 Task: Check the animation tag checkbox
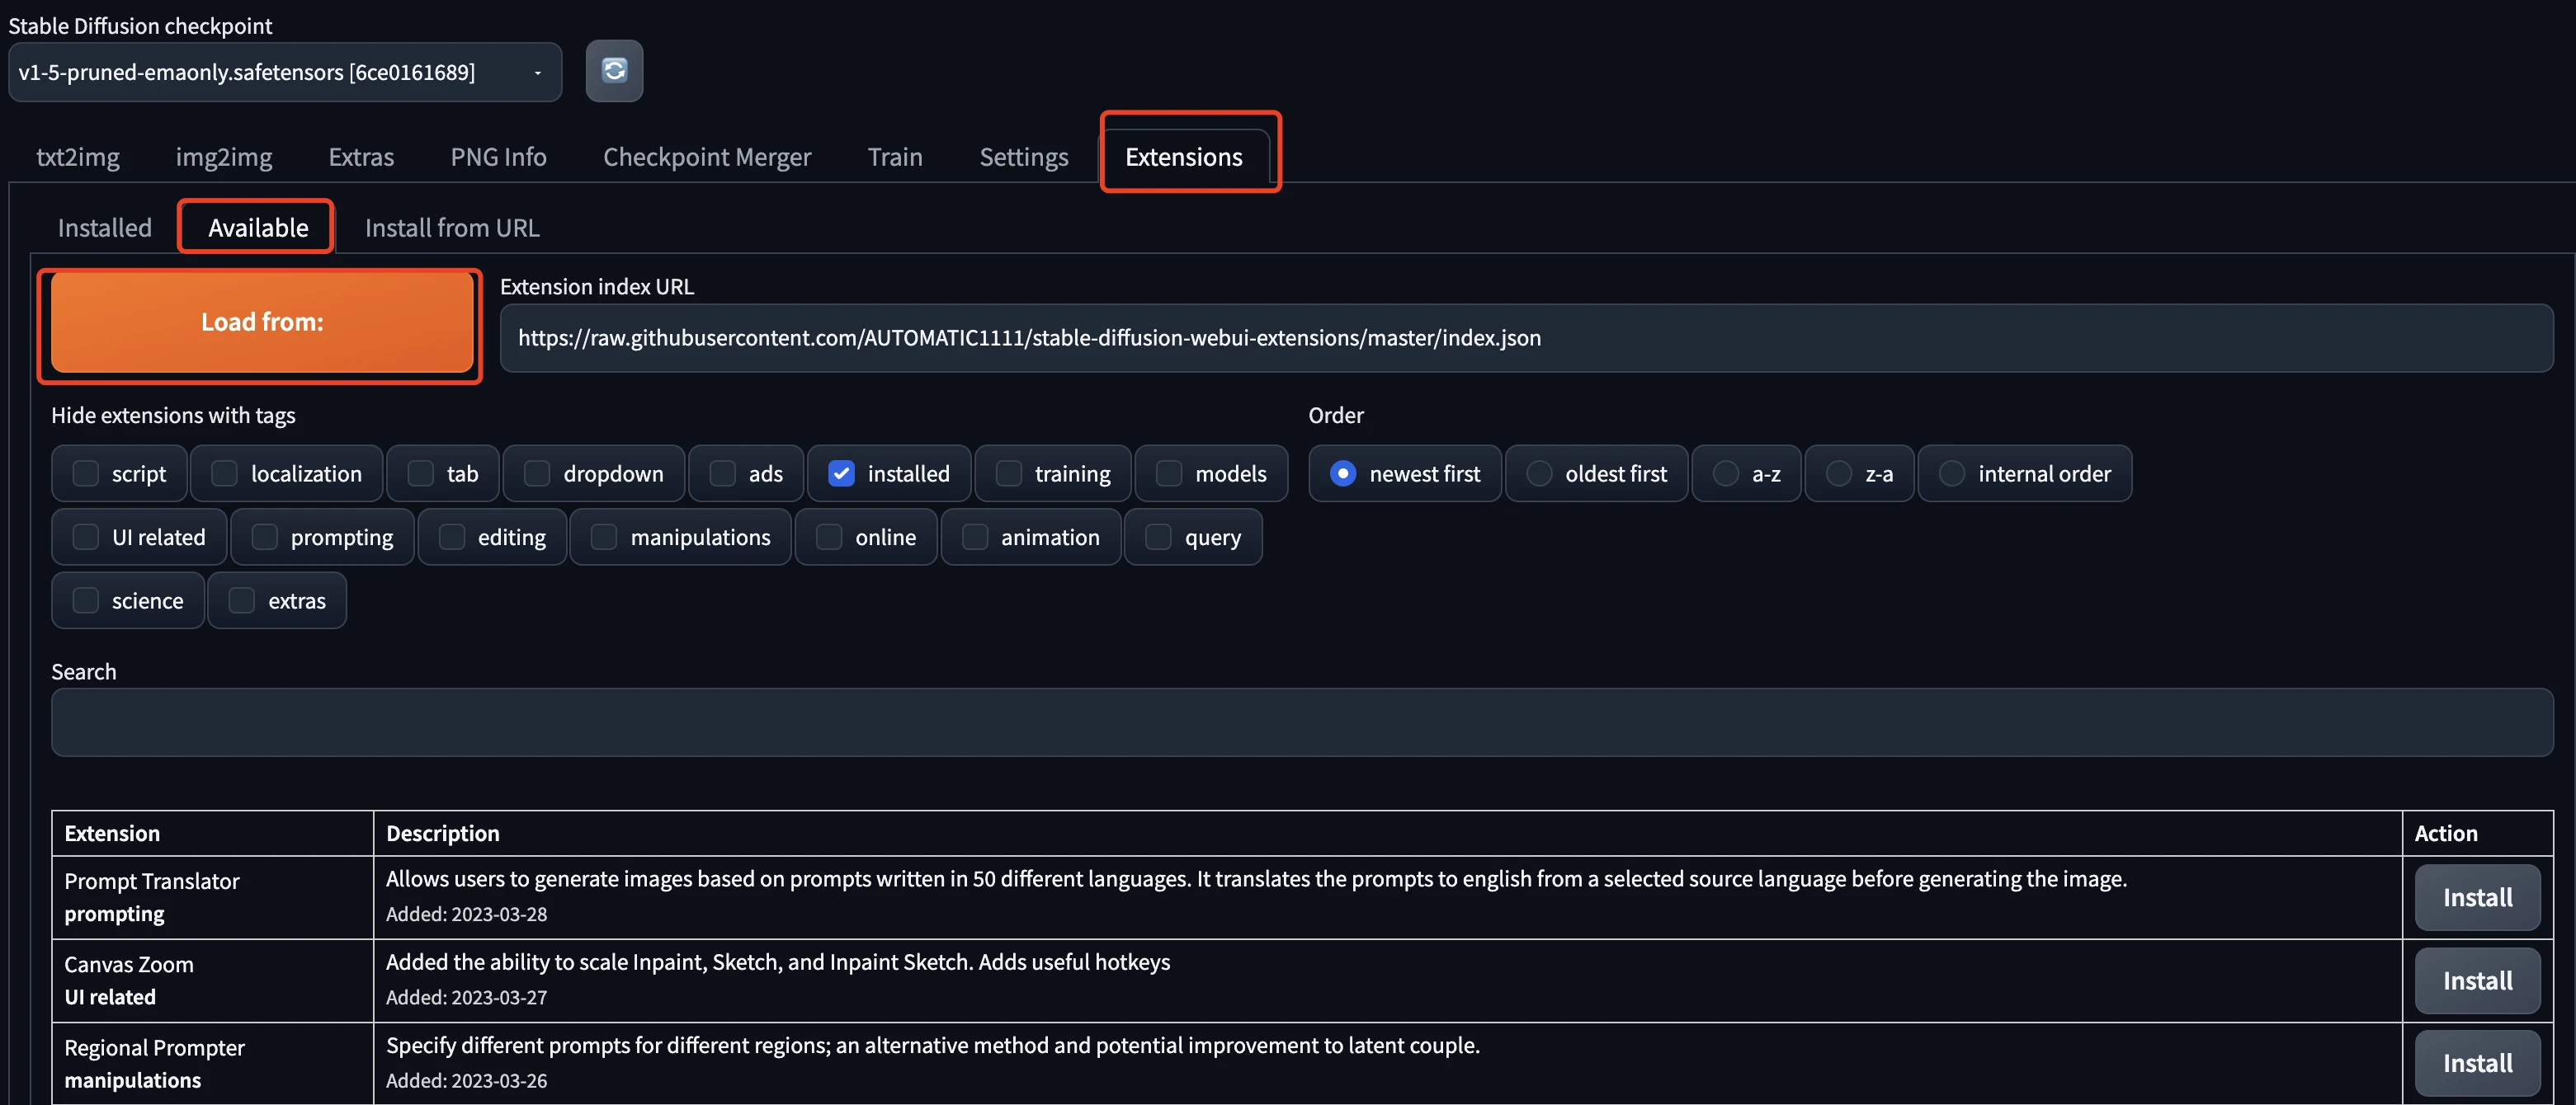(975, 538)
